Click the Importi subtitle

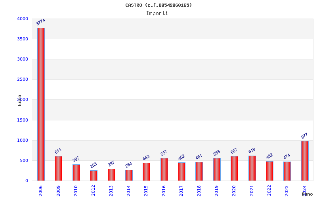(x=157, y=13)
